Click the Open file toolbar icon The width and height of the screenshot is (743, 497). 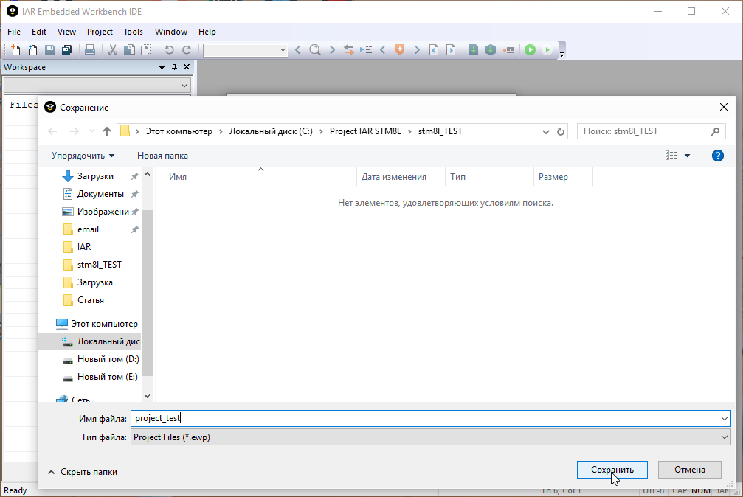click(32, 49)
